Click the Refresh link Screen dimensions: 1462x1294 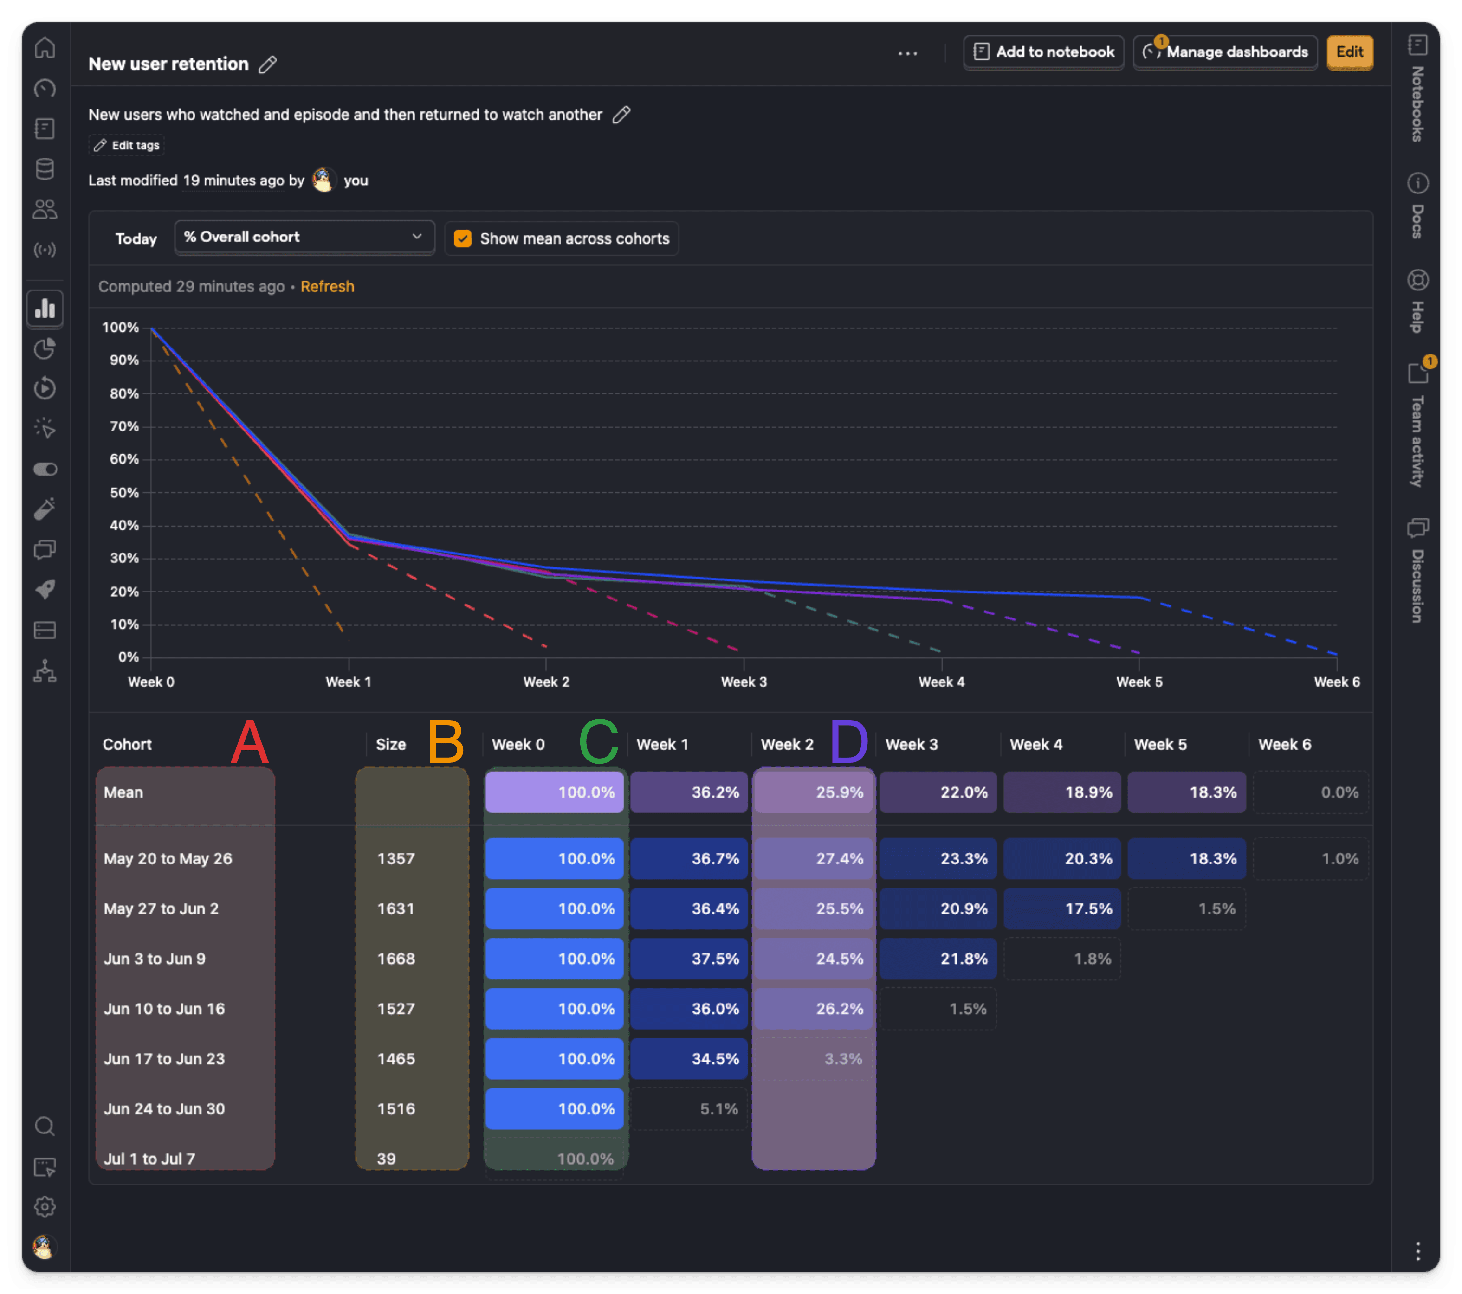coord(327,287)
